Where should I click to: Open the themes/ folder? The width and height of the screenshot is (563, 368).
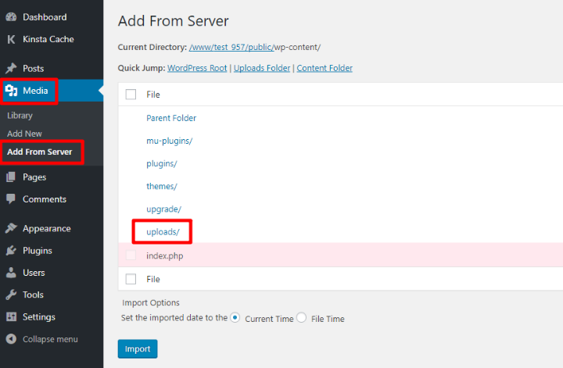click(162, 186)
